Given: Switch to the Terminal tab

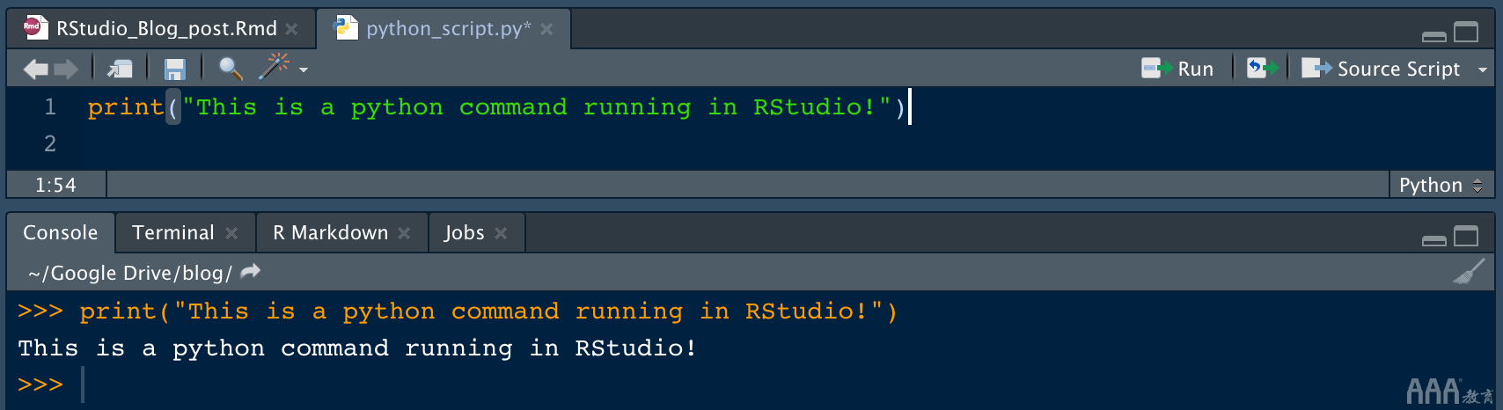Looking at the screenshot, I should point(173,233).
